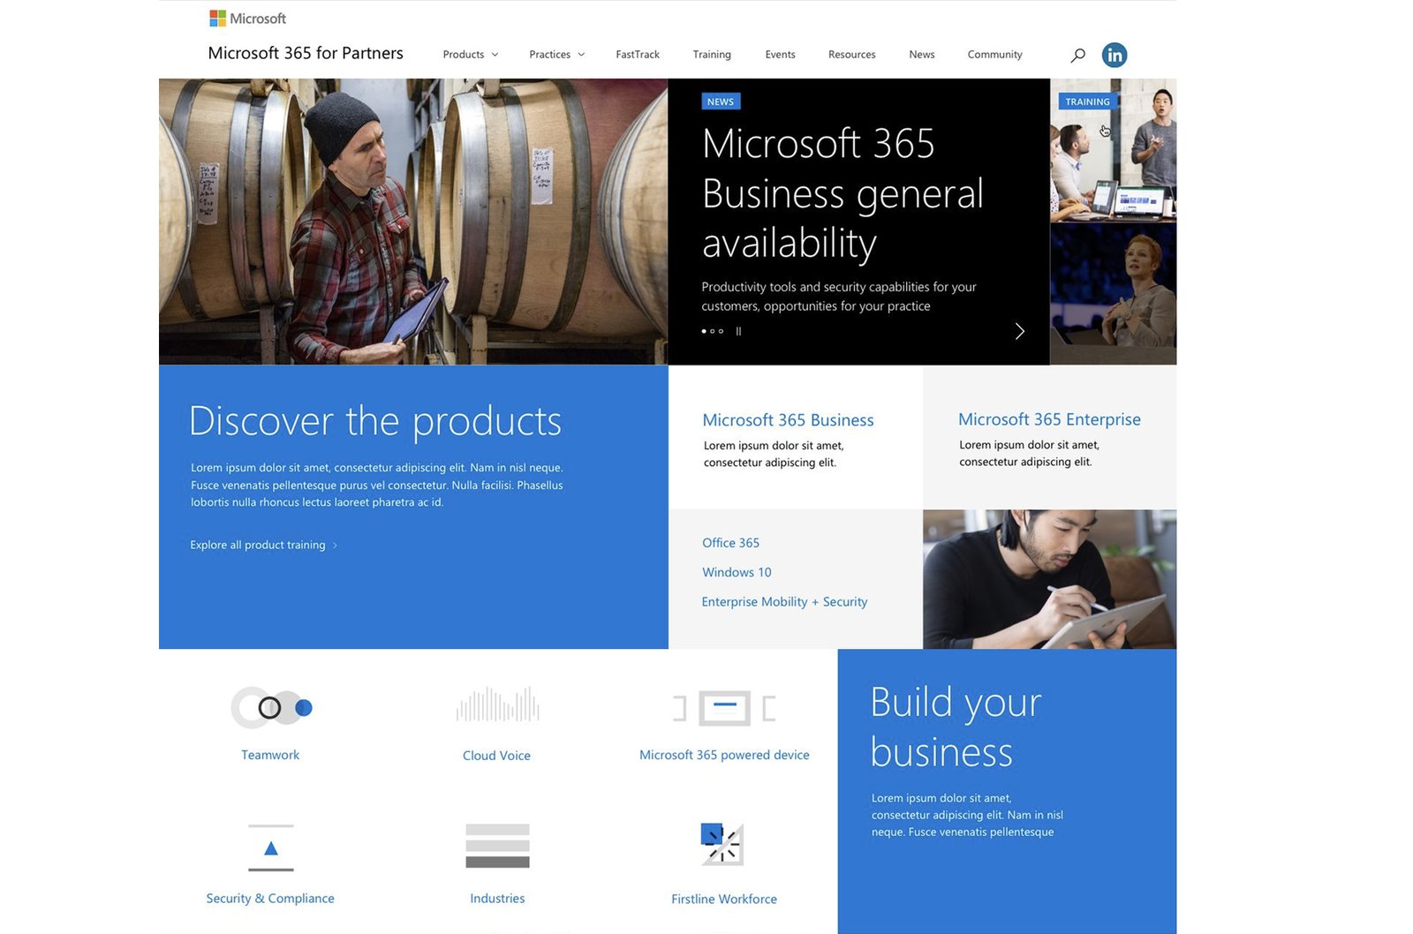Advance carousel with the right chevron arrow
Screen dimensions: 1413x934
[x=1019, y=331]
